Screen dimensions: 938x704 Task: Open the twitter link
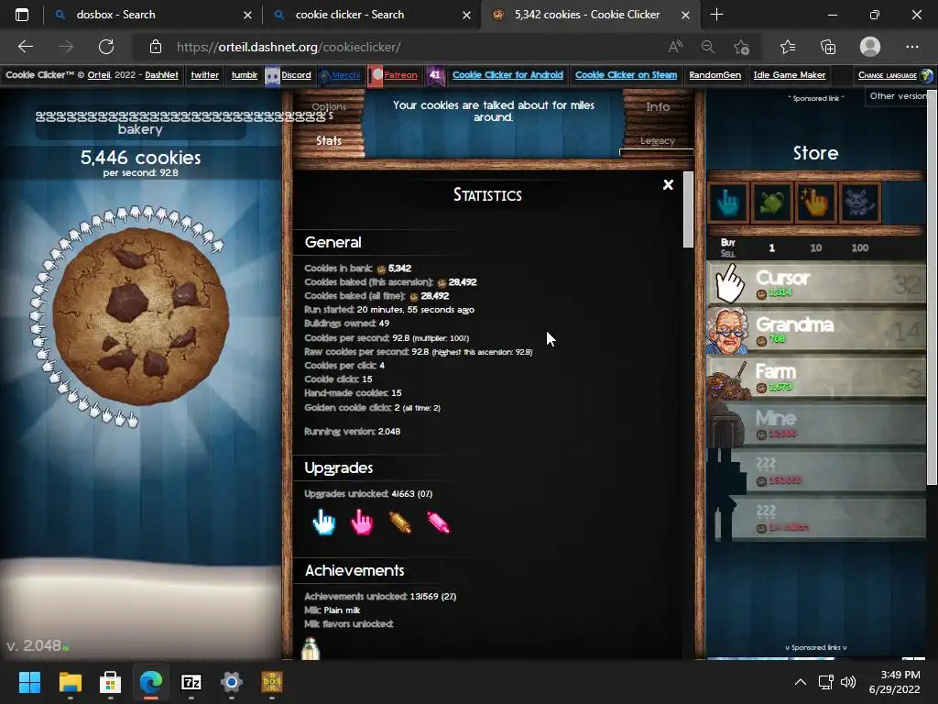204,75
